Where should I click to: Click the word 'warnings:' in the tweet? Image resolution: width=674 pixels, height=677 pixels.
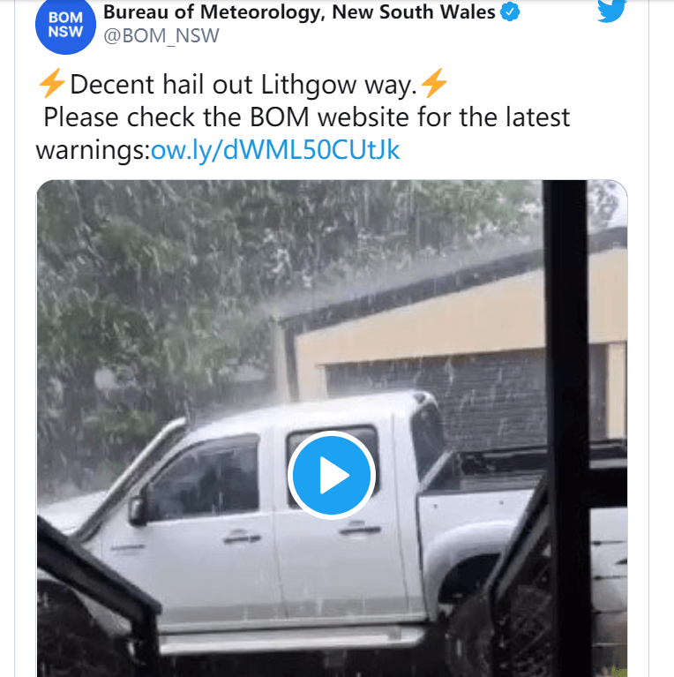pyautogui.click(x=93, y=150)
